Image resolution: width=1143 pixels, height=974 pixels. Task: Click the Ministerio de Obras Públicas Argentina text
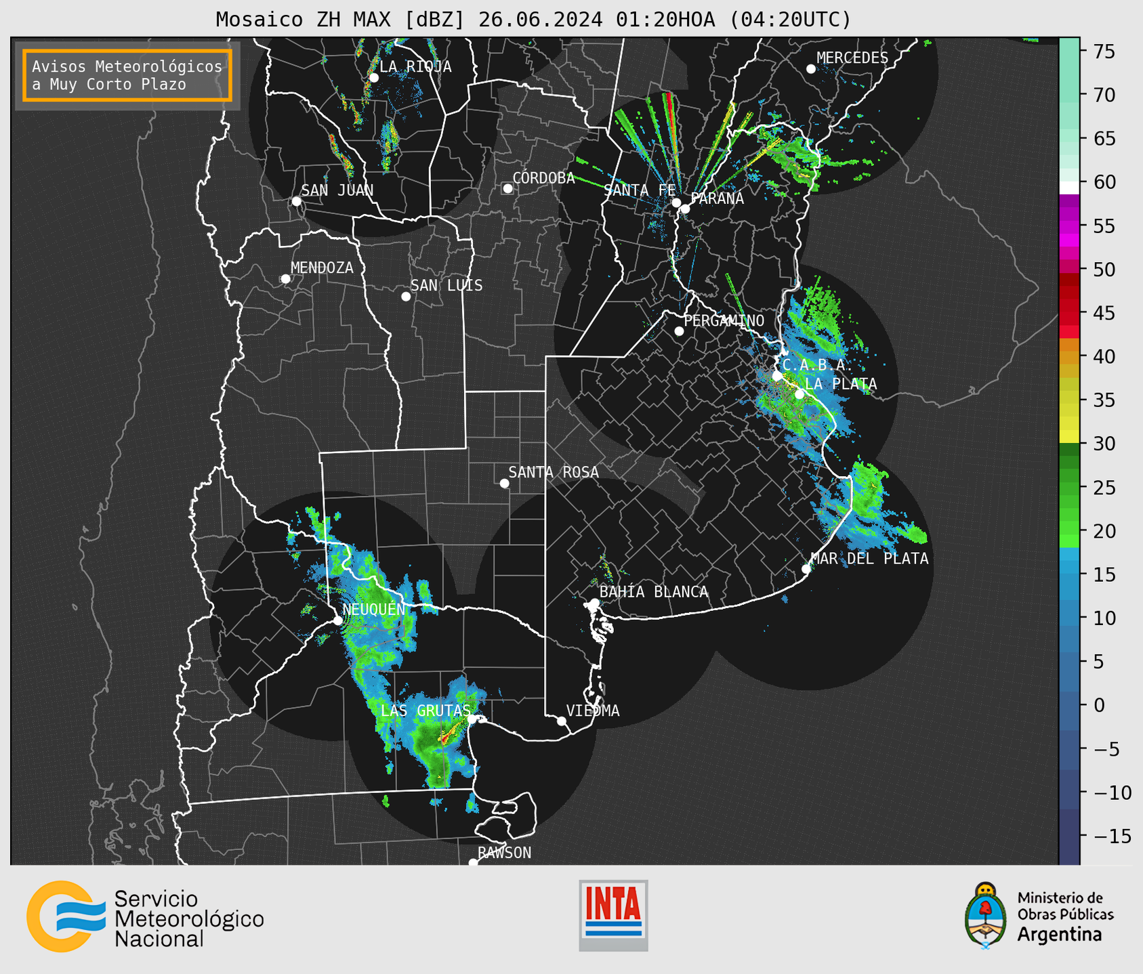[1065, 916]
